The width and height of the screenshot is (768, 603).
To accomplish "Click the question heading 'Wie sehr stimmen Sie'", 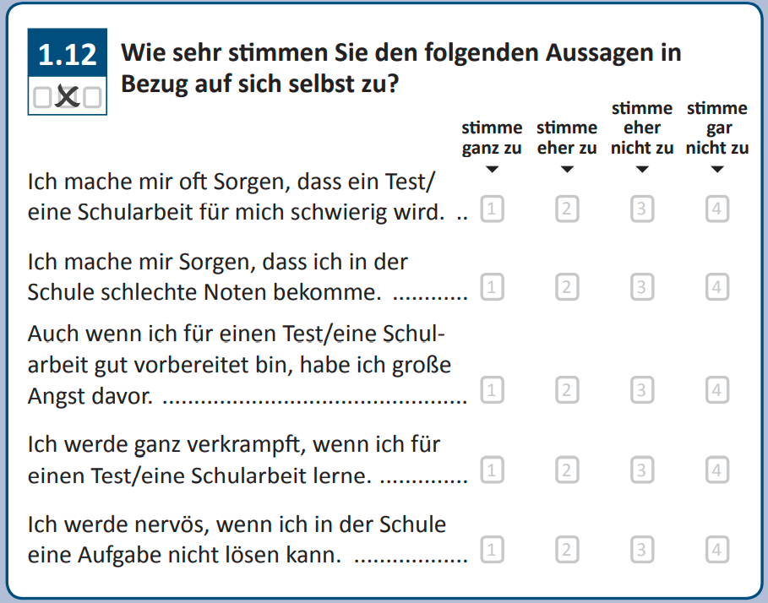I will (x=401, y=68).
